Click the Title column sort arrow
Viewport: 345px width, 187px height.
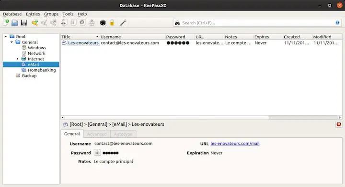point(97,37)
